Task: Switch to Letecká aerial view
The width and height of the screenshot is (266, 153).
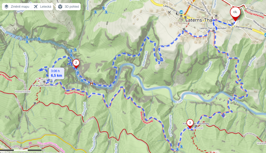Action: (x=42, y=7)
